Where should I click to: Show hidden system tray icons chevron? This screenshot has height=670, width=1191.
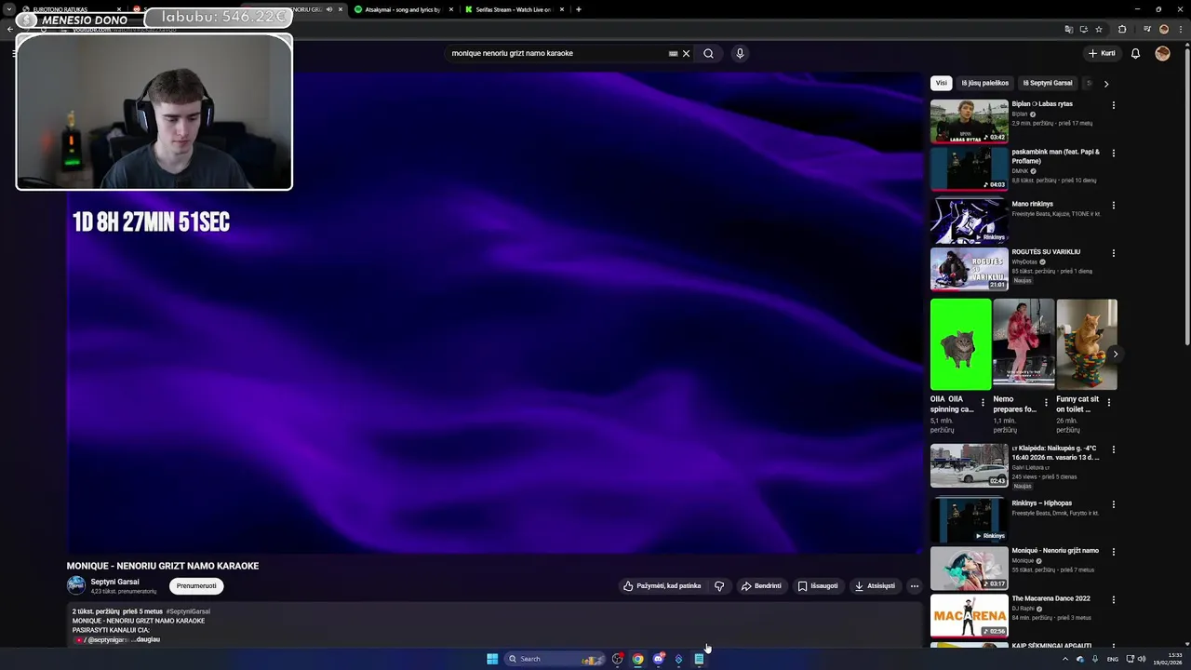pyautogui.click(x=1065, y=659)
